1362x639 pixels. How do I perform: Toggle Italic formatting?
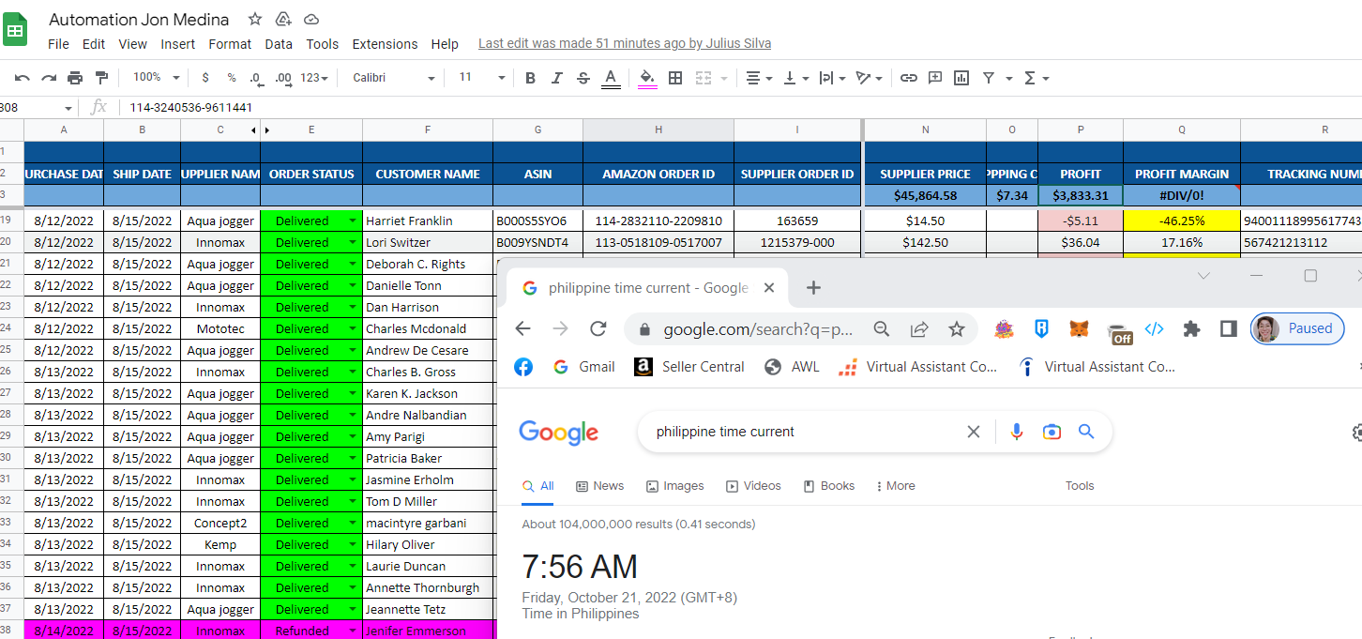pos(556,78)
